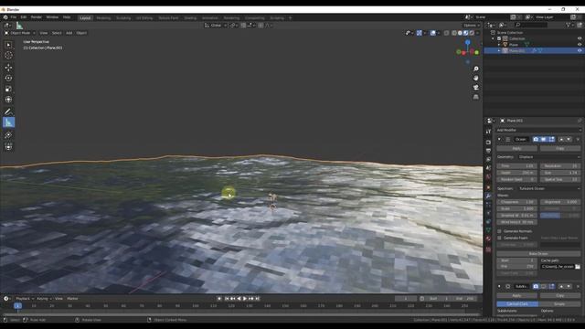
Task: Choose the Annotate pencil tool
Action: tap(8, 111)
